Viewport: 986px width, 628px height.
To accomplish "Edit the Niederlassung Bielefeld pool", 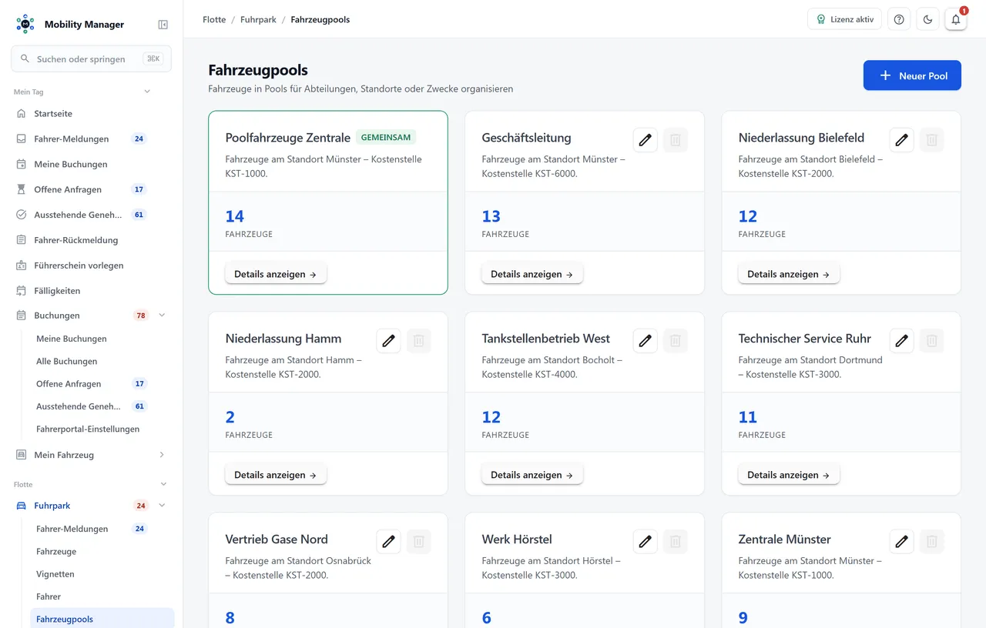I will click(x=902, y=140).
